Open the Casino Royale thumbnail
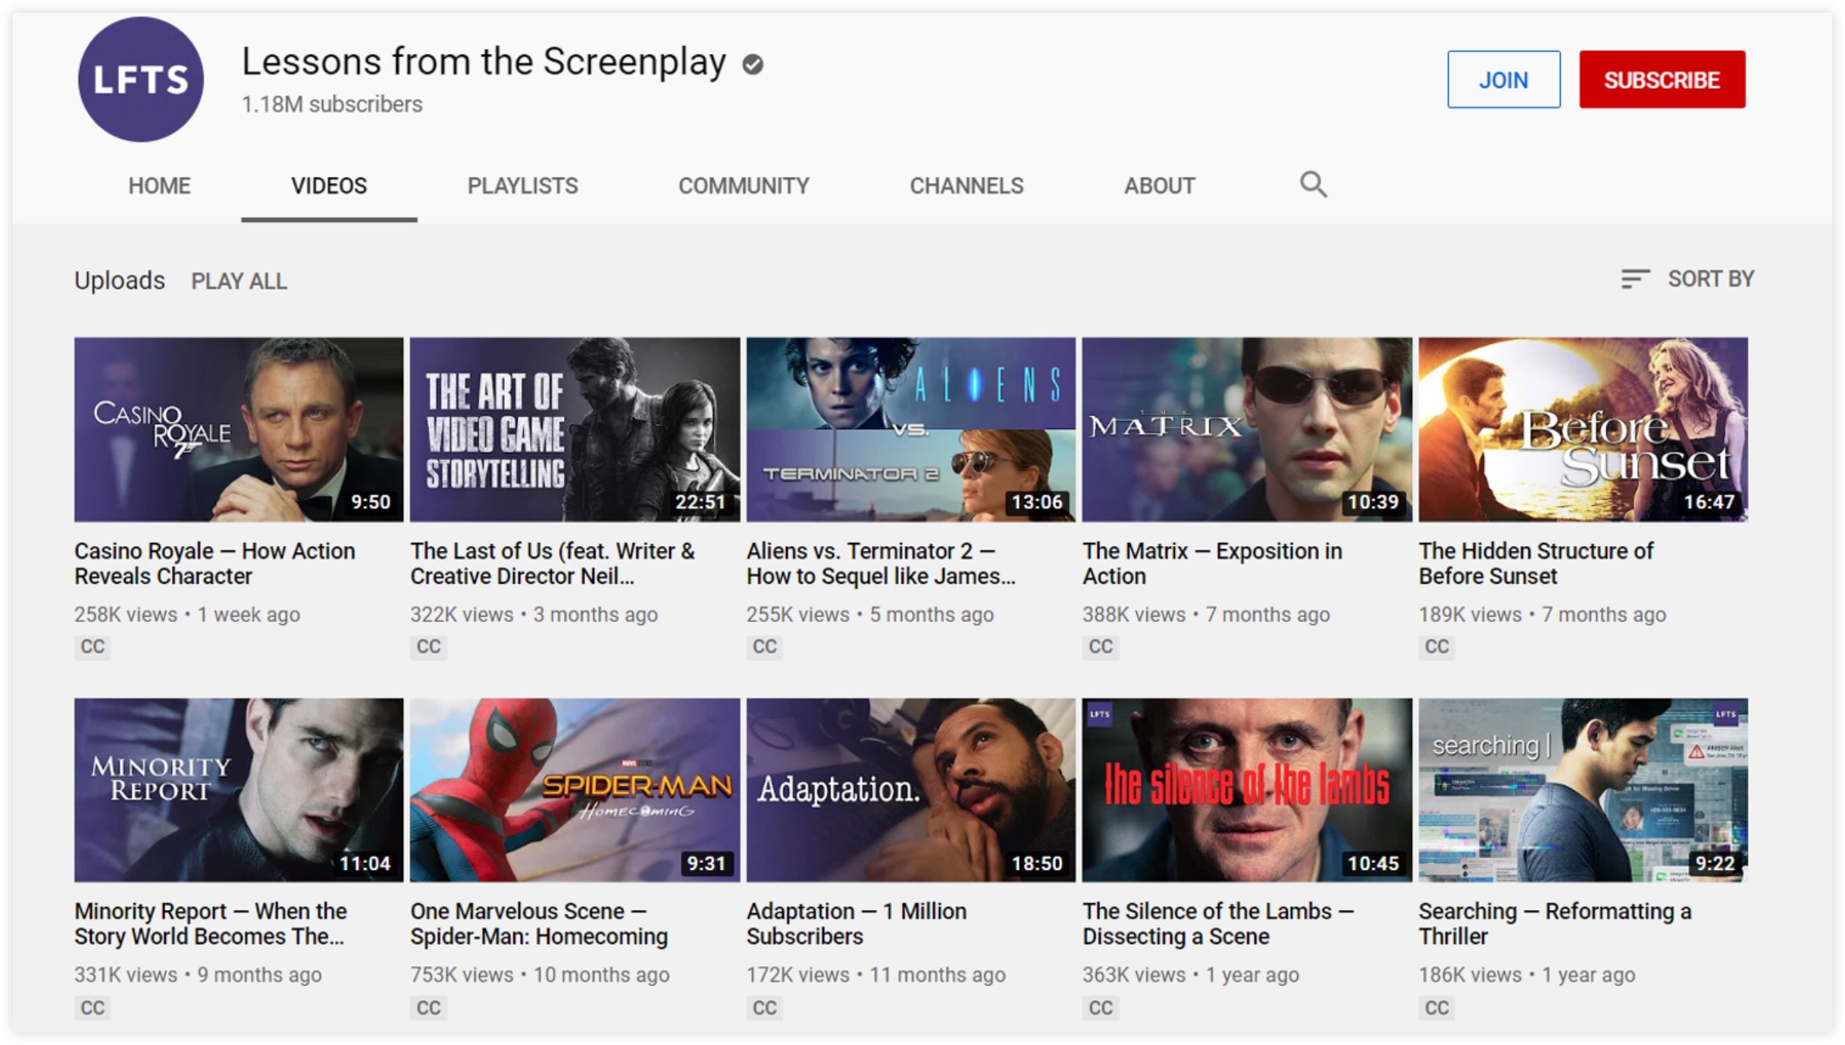 [239, 429]
